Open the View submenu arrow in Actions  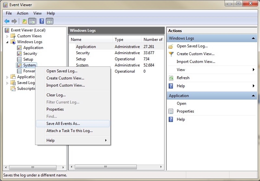(253, 70)
